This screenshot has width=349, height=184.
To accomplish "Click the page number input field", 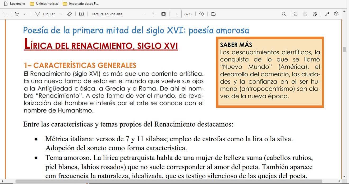I will [176, 14].
